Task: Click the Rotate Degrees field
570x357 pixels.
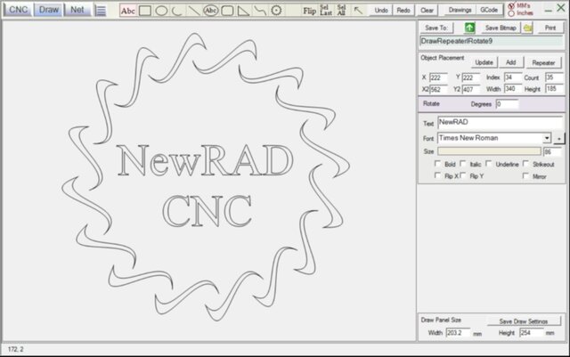Action: (507, 104)
